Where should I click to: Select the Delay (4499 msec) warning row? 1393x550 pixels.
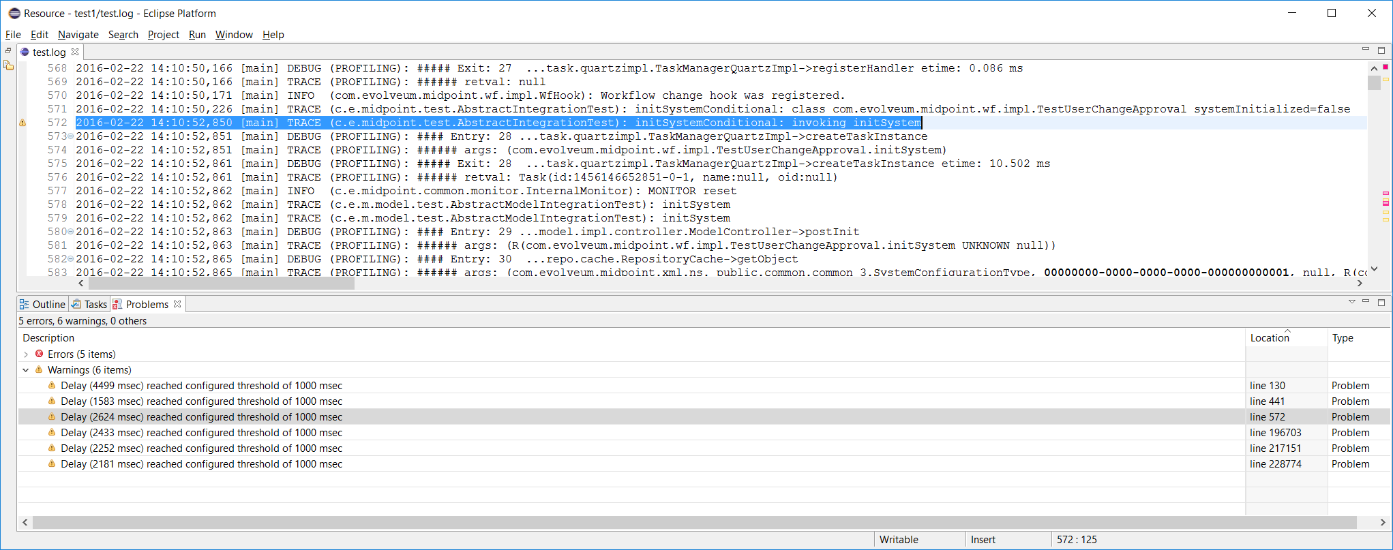[x=201, y=386]
